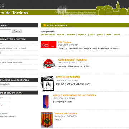
Task: Filter blogs by 'polític' category
Action: 100,35
